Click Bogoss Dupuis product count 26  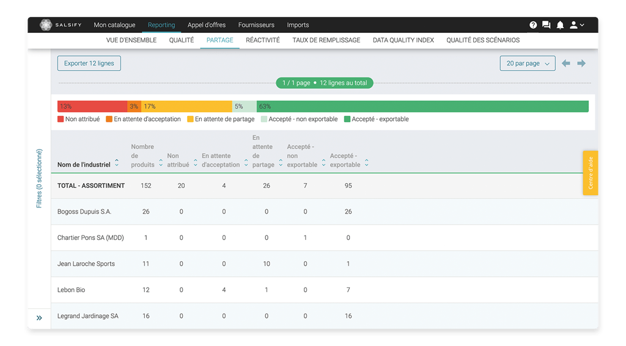tap(146, 212)
